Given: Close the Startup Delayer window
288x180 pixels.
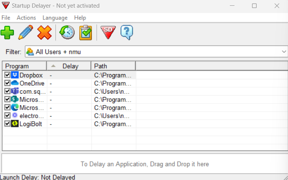Looking at the screenshot, I should coord(277,6).
